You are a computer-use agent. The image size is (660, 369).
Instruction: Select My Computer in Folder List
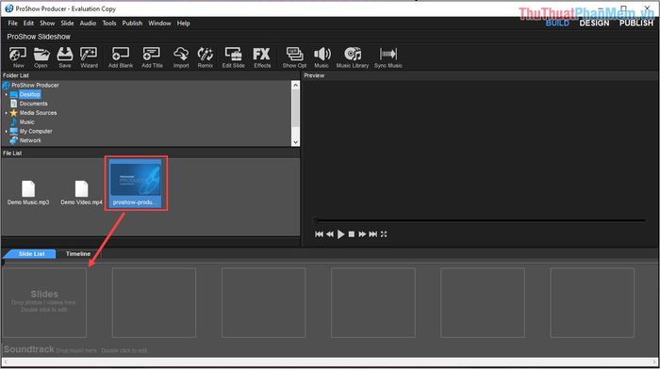[x=36, y=131]
